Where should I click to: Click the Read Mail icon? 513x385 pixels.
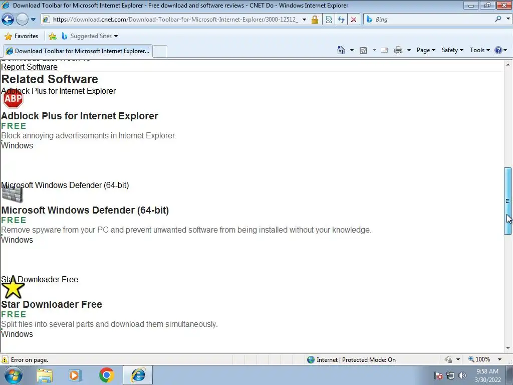click(384, 50)
